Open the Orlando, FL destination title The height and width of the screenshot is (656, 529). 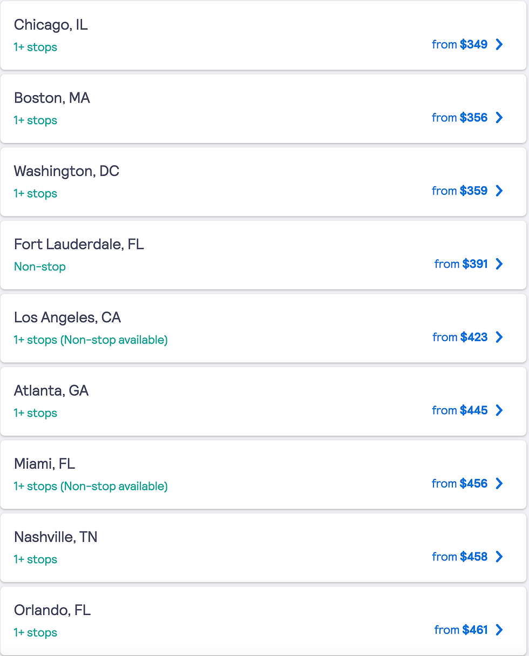[52, 610]
